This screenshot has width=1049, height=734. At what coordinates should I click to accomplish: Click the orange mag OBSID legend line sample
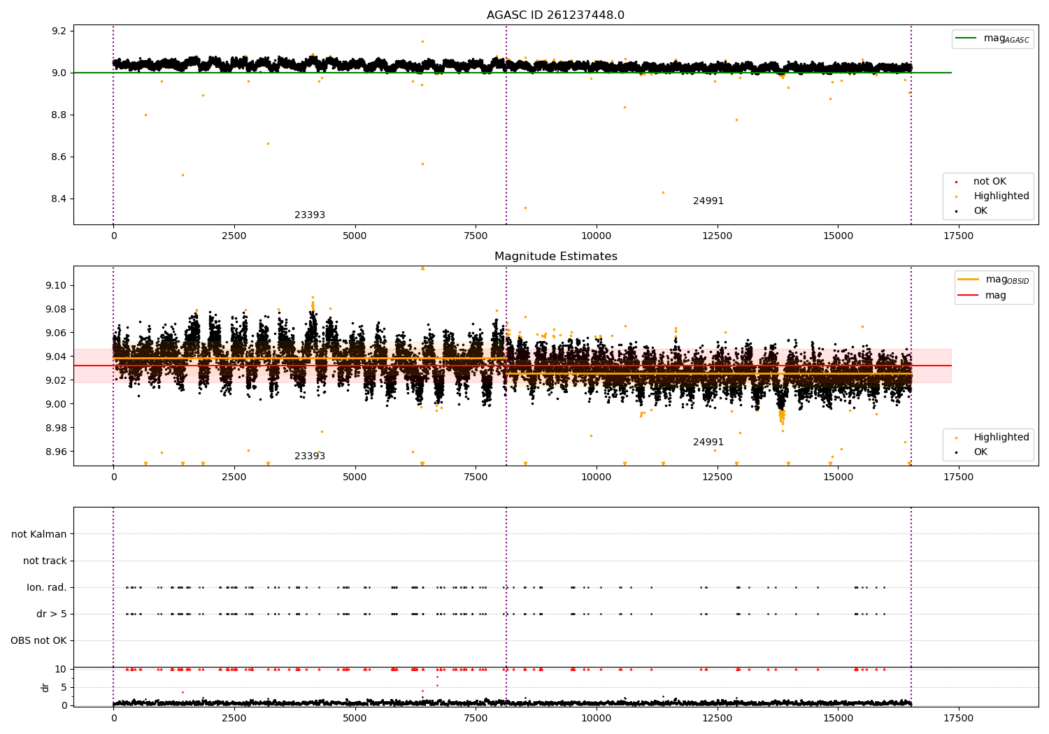click(969, 280)
